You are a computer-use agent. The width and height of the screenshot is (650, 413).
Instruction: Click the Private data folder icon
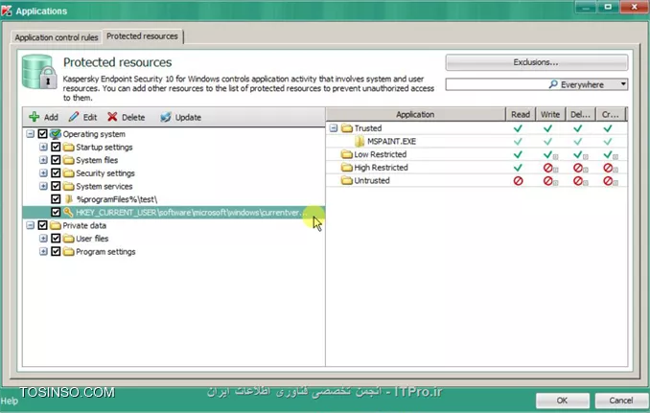[56, 225]
